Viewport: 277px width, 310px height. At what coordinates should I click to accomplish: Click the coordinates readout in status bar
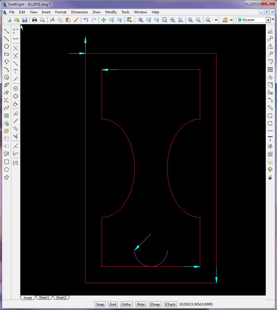[x=196, y=304]
